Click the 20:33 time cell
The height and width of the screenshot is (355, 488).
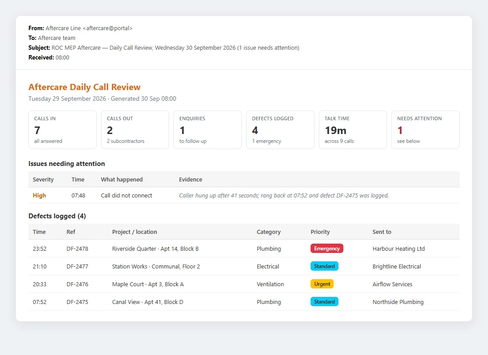39,284
